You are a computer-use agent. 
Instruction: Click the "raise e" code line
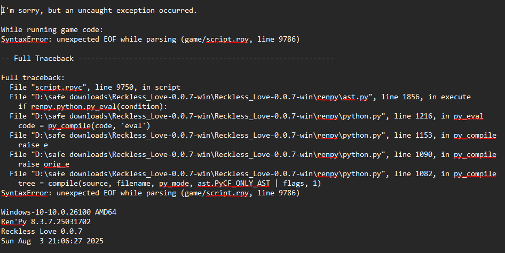(x=33, y=145)
